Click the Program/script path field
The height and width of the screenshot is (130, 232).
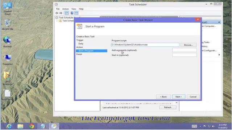pyautogui.click(x=145, y=45)
